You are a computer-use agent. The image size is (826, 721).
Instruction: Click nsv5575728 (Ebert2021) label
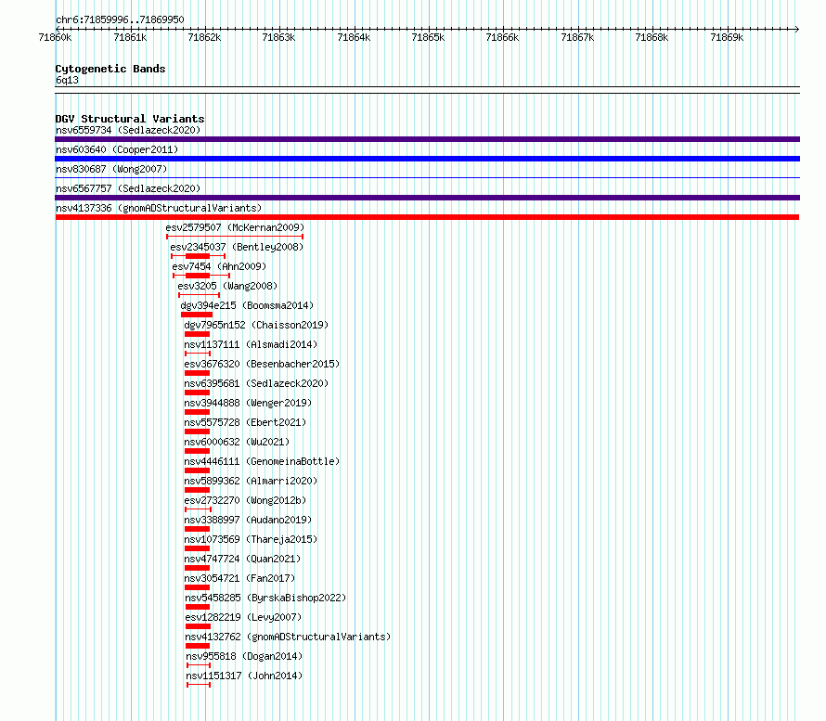245,422
